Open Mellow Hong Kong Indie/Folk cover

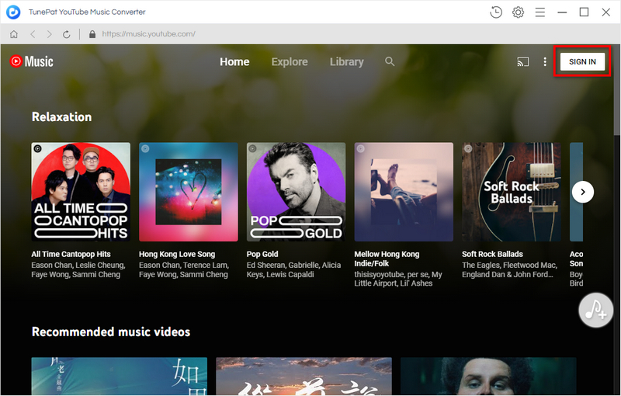[404, 192]
